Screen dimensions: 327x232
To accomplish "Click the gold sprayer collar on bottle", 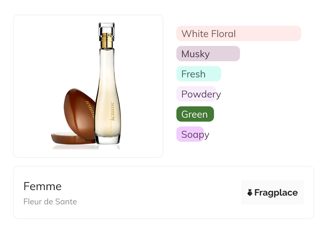I will pos(107,42).
